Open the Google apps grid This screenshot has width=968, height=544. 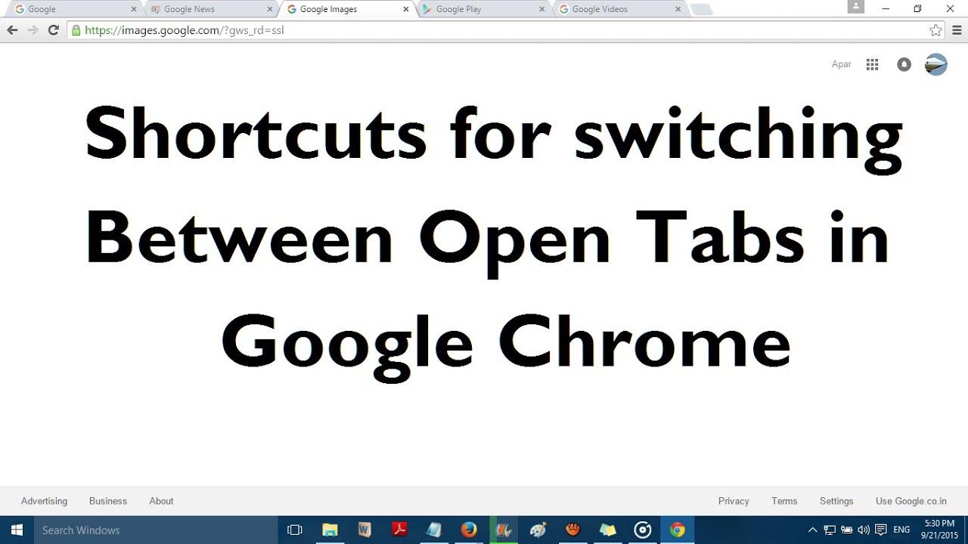point(872,64)
